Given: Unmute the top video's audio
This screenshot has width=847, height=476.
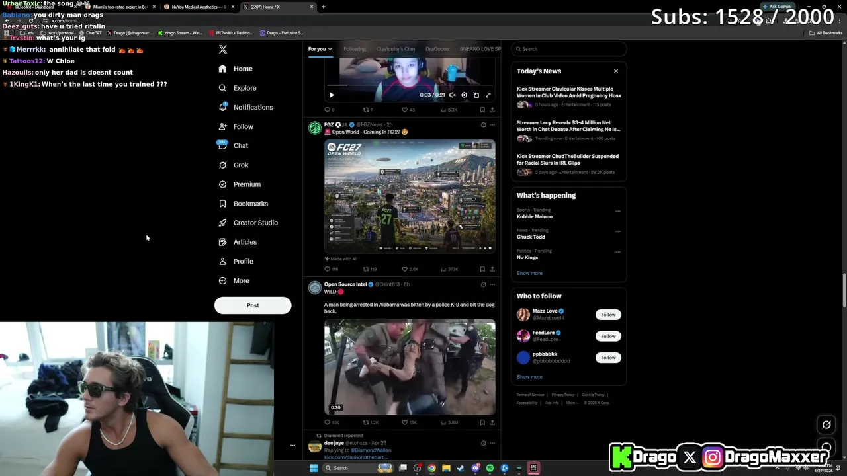Looking at the screenshot, I should tap(452, 95).
